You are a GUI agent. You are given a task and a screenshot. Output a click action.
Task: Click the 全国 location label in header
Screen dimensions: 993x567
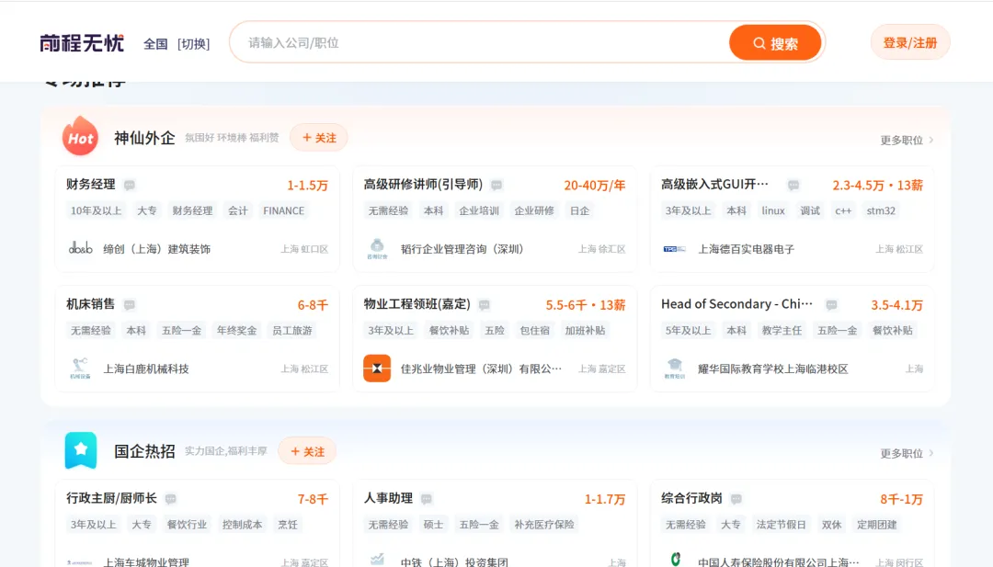tap(155, 44)
